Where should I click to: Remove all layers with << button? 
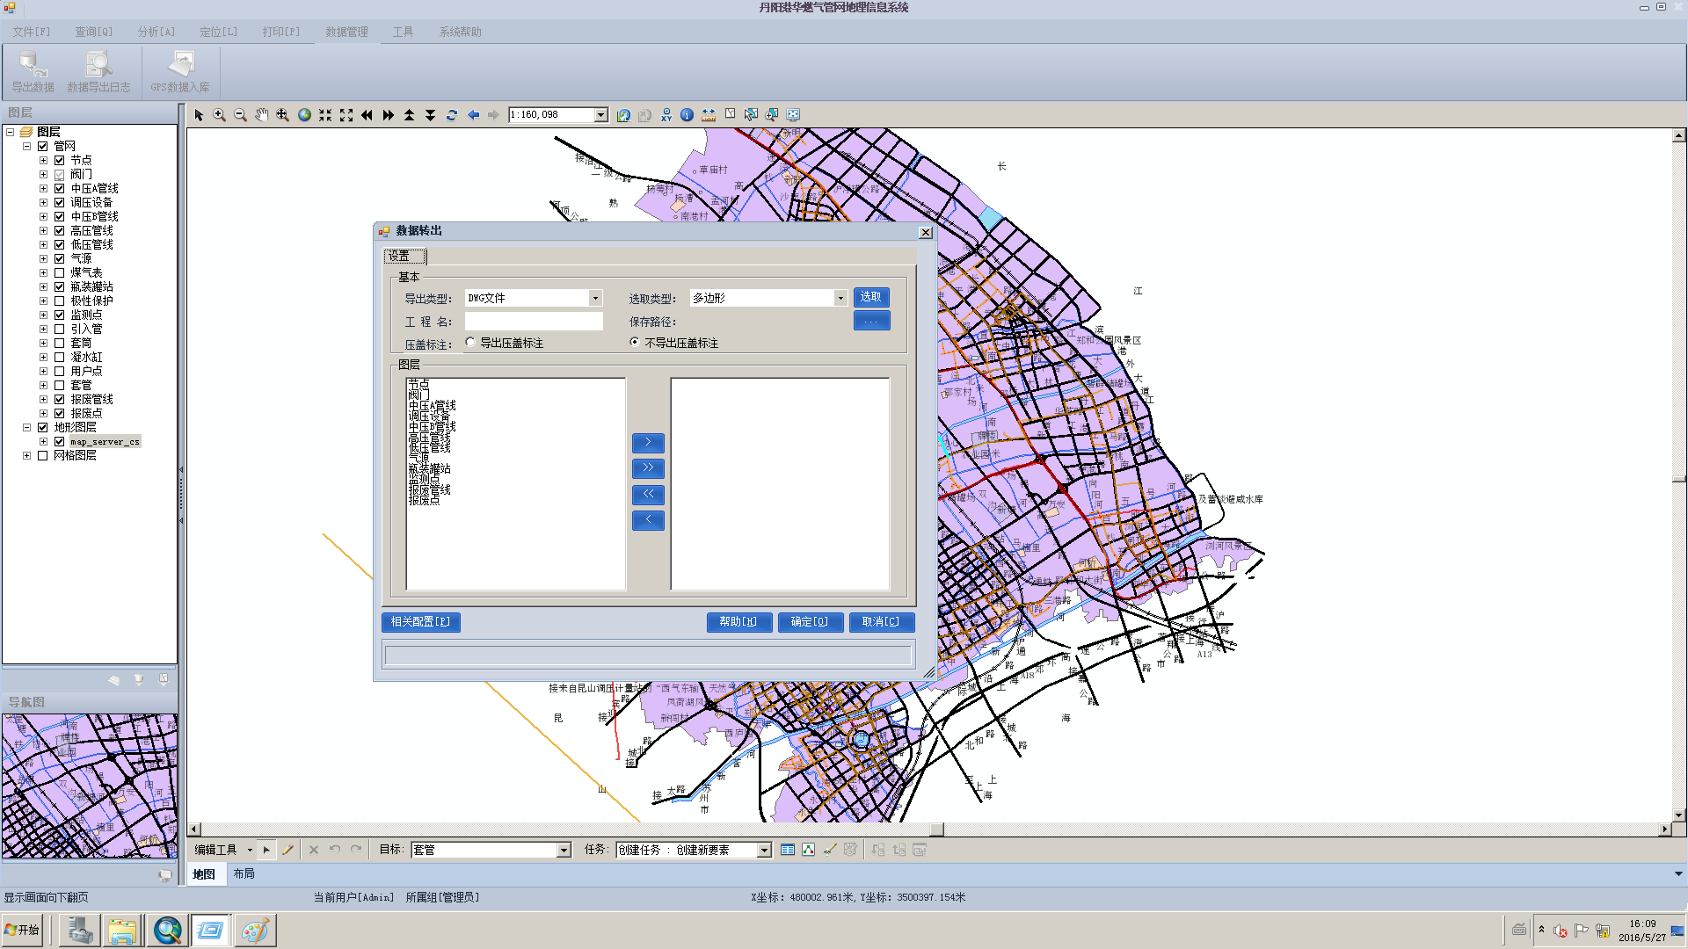(x=648, y=495)
